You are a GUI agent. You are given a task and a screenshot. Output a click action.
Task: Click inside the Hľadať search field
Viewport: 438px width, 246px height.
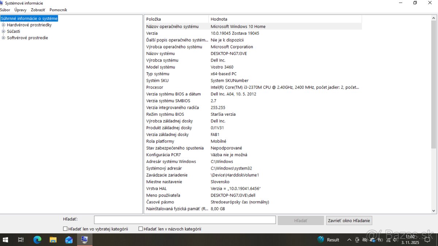pyautogui.click(x=184, y=219)
